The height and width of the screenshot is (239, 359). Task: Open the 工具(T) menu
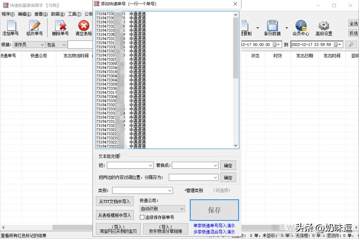[74, 14]
